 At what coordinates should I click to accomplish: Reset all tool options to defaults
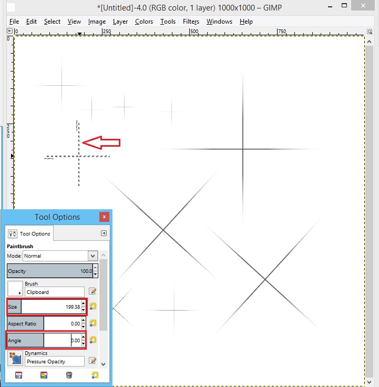coord(95,375)
